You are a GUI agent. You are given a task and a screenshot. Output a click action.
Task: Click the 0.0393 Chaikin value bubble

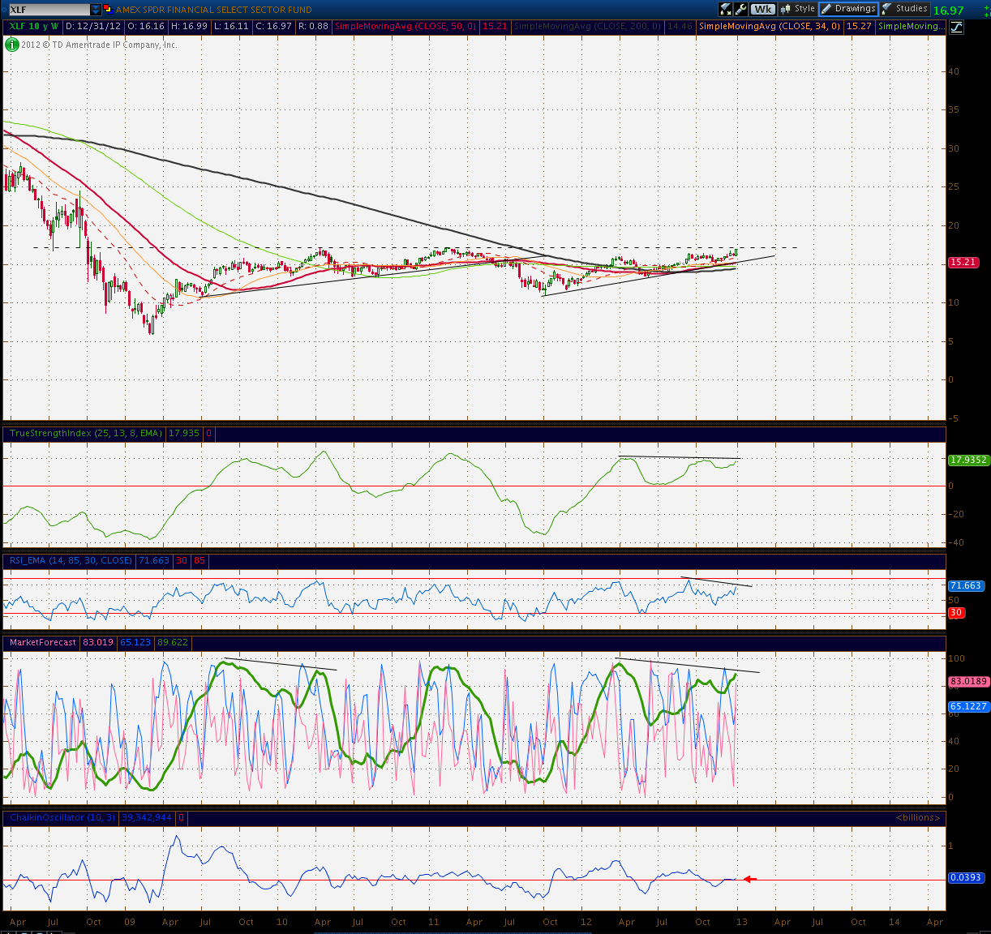coord(965,878)
